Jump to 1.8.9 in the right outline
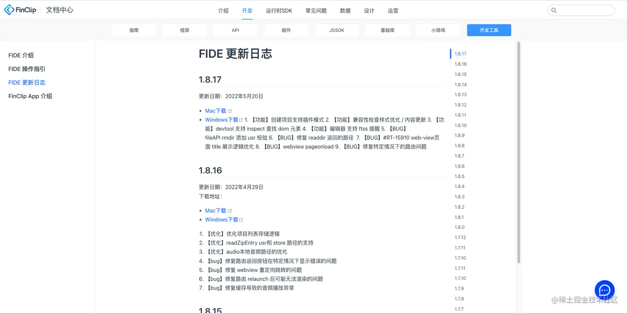Viewport: 627px width, 313px height. point(459,135)
